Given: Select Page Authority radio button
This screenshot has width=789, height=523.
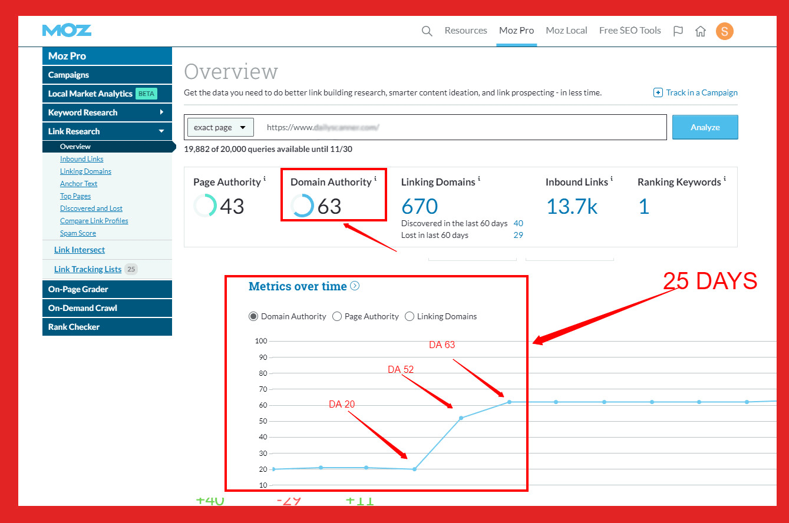Looking at the screenshot, I should [x=337, y=316].
